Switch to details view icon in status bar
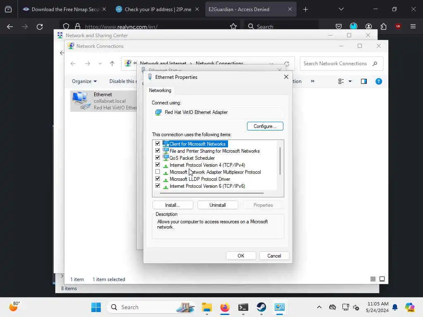Screen dimensions: 423x317 (x=373, y=279)
